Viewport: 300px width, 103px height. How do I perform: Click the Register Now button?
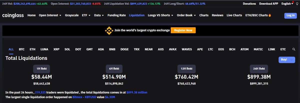[x=183, y=30]
